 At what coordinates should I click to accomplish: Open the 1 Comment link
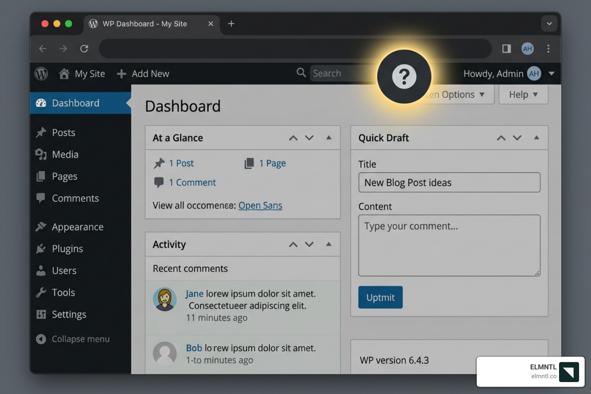click(x=192, y=182)
